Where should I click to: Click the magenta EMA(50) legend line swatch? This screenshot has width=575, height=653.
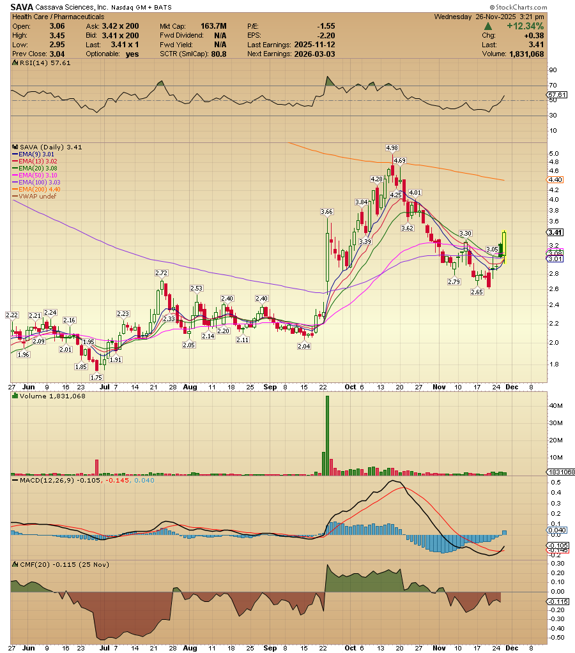(15, 176)
